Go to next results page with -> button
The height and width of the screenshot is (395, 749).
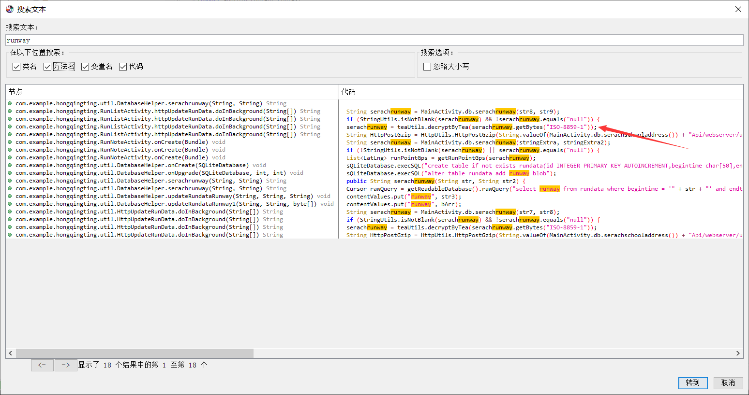tap(66, 365)
